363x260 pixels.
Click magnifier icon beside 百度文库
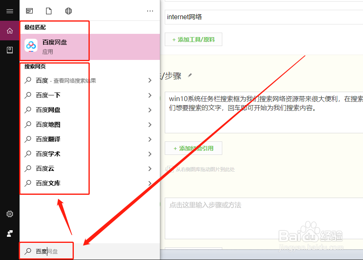[x=28, y=183]
